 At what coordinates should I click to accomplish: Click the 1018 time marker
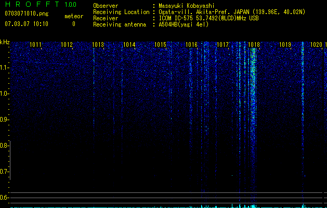[x=254, y=44]
